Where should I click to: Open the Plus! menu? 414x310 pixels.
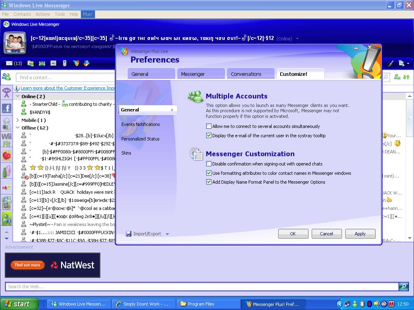pyautogui.click(x=87, y=14)
